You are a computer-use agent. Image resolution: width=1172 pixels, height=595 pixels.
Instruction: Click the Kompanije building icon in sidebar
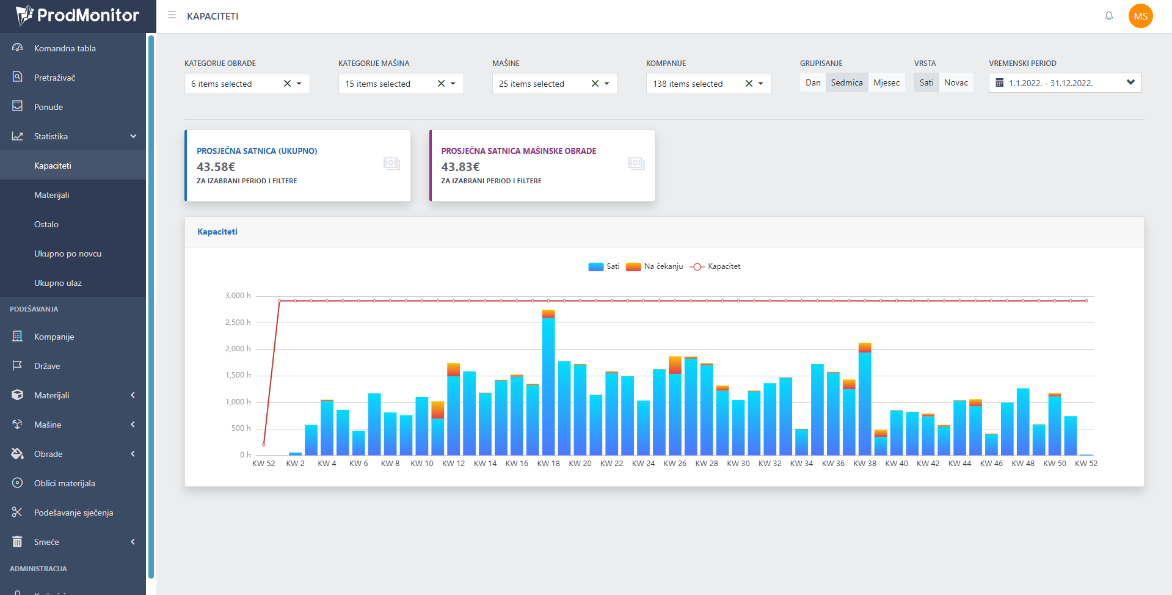point(18,336)
